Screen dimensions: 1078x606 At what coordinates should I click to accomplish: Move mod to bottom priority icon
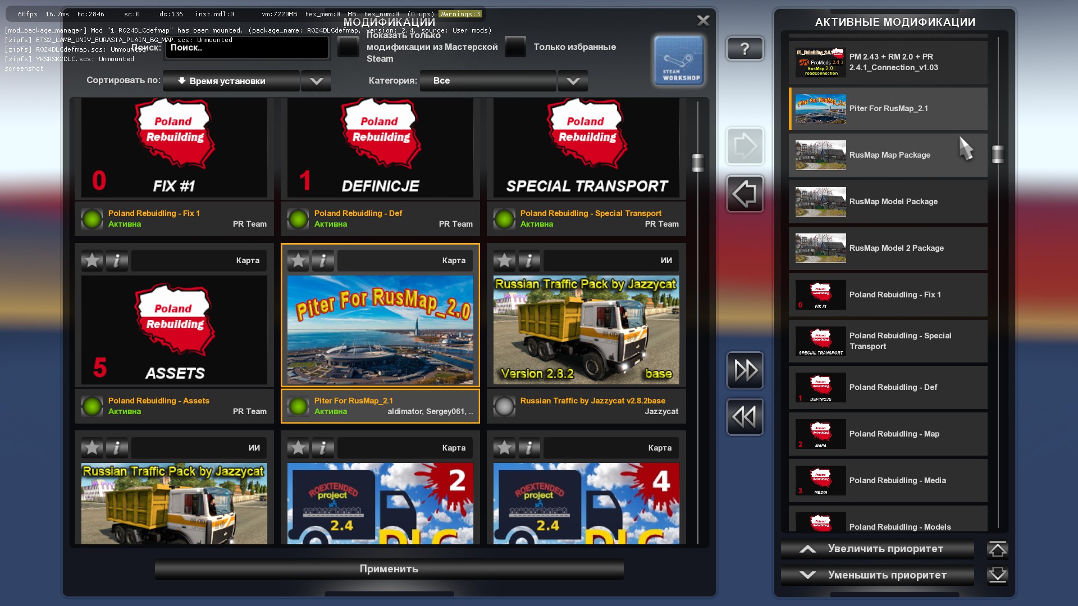997,575
